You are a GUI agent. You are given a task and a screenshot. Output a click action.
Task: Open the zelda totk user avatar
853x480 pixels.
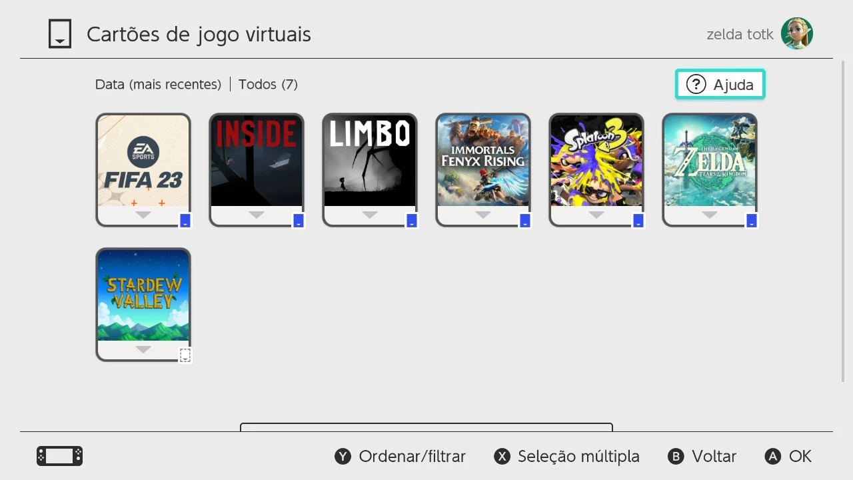797,33
